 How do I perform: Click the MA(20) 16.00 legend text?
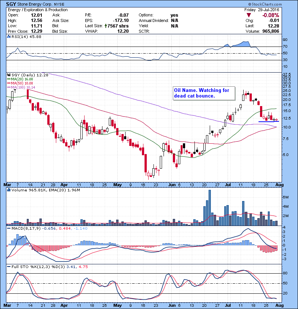click(x=22, y=79)
